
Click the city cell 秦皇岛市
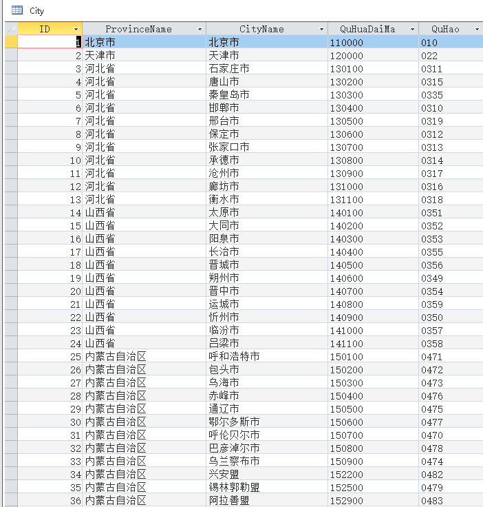pyautogui.click(x=267, y=94)
